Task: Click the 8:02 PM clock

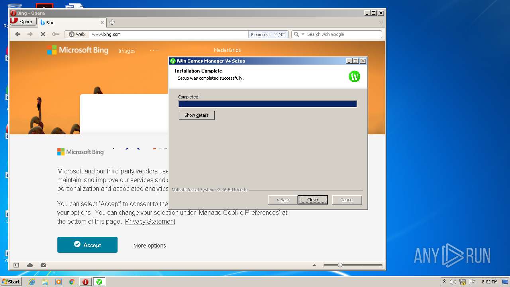Action: click(489, 282)
